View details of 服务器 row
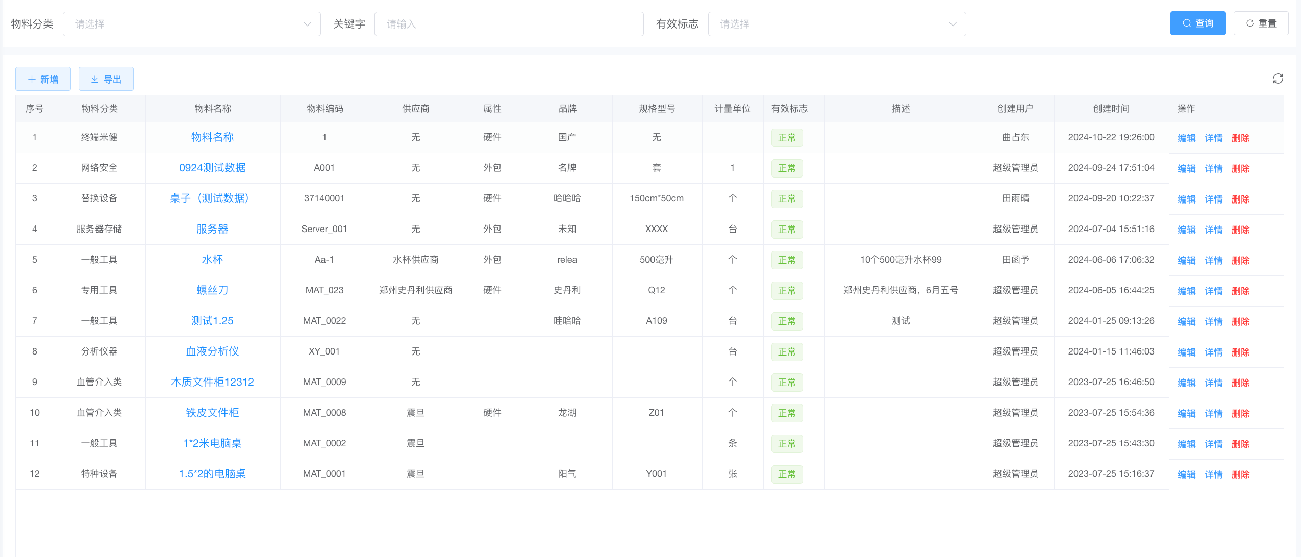1301x557 pixels. pos(1213,230)
